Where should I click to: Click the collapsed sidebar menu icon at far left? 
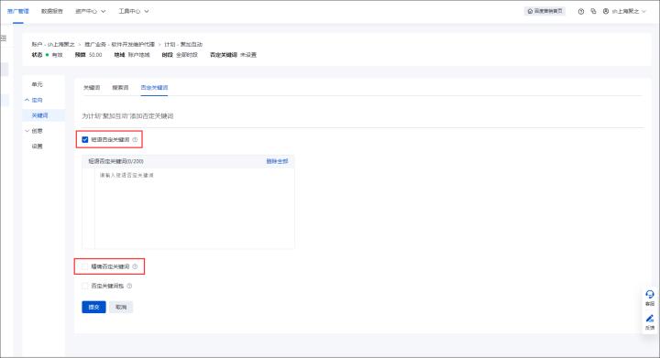[x=4, y=38]
